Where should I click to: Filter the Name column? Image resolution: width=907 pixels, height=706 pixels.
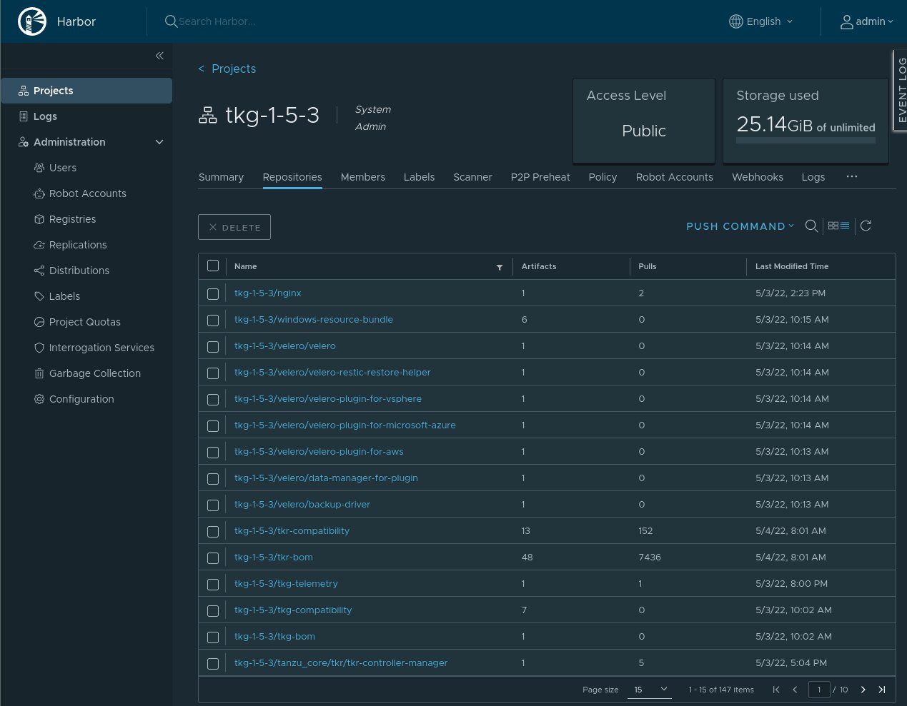[x=500, y=267]
